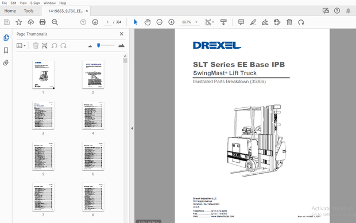Click the upload to cloud icon
Screen dimensions: 356x223
click(x=30, y=22)
